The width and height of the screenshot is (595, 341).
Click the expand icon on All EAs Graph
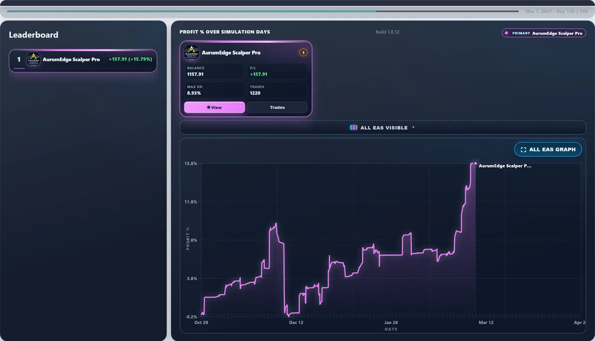click(x=523, y=150)
